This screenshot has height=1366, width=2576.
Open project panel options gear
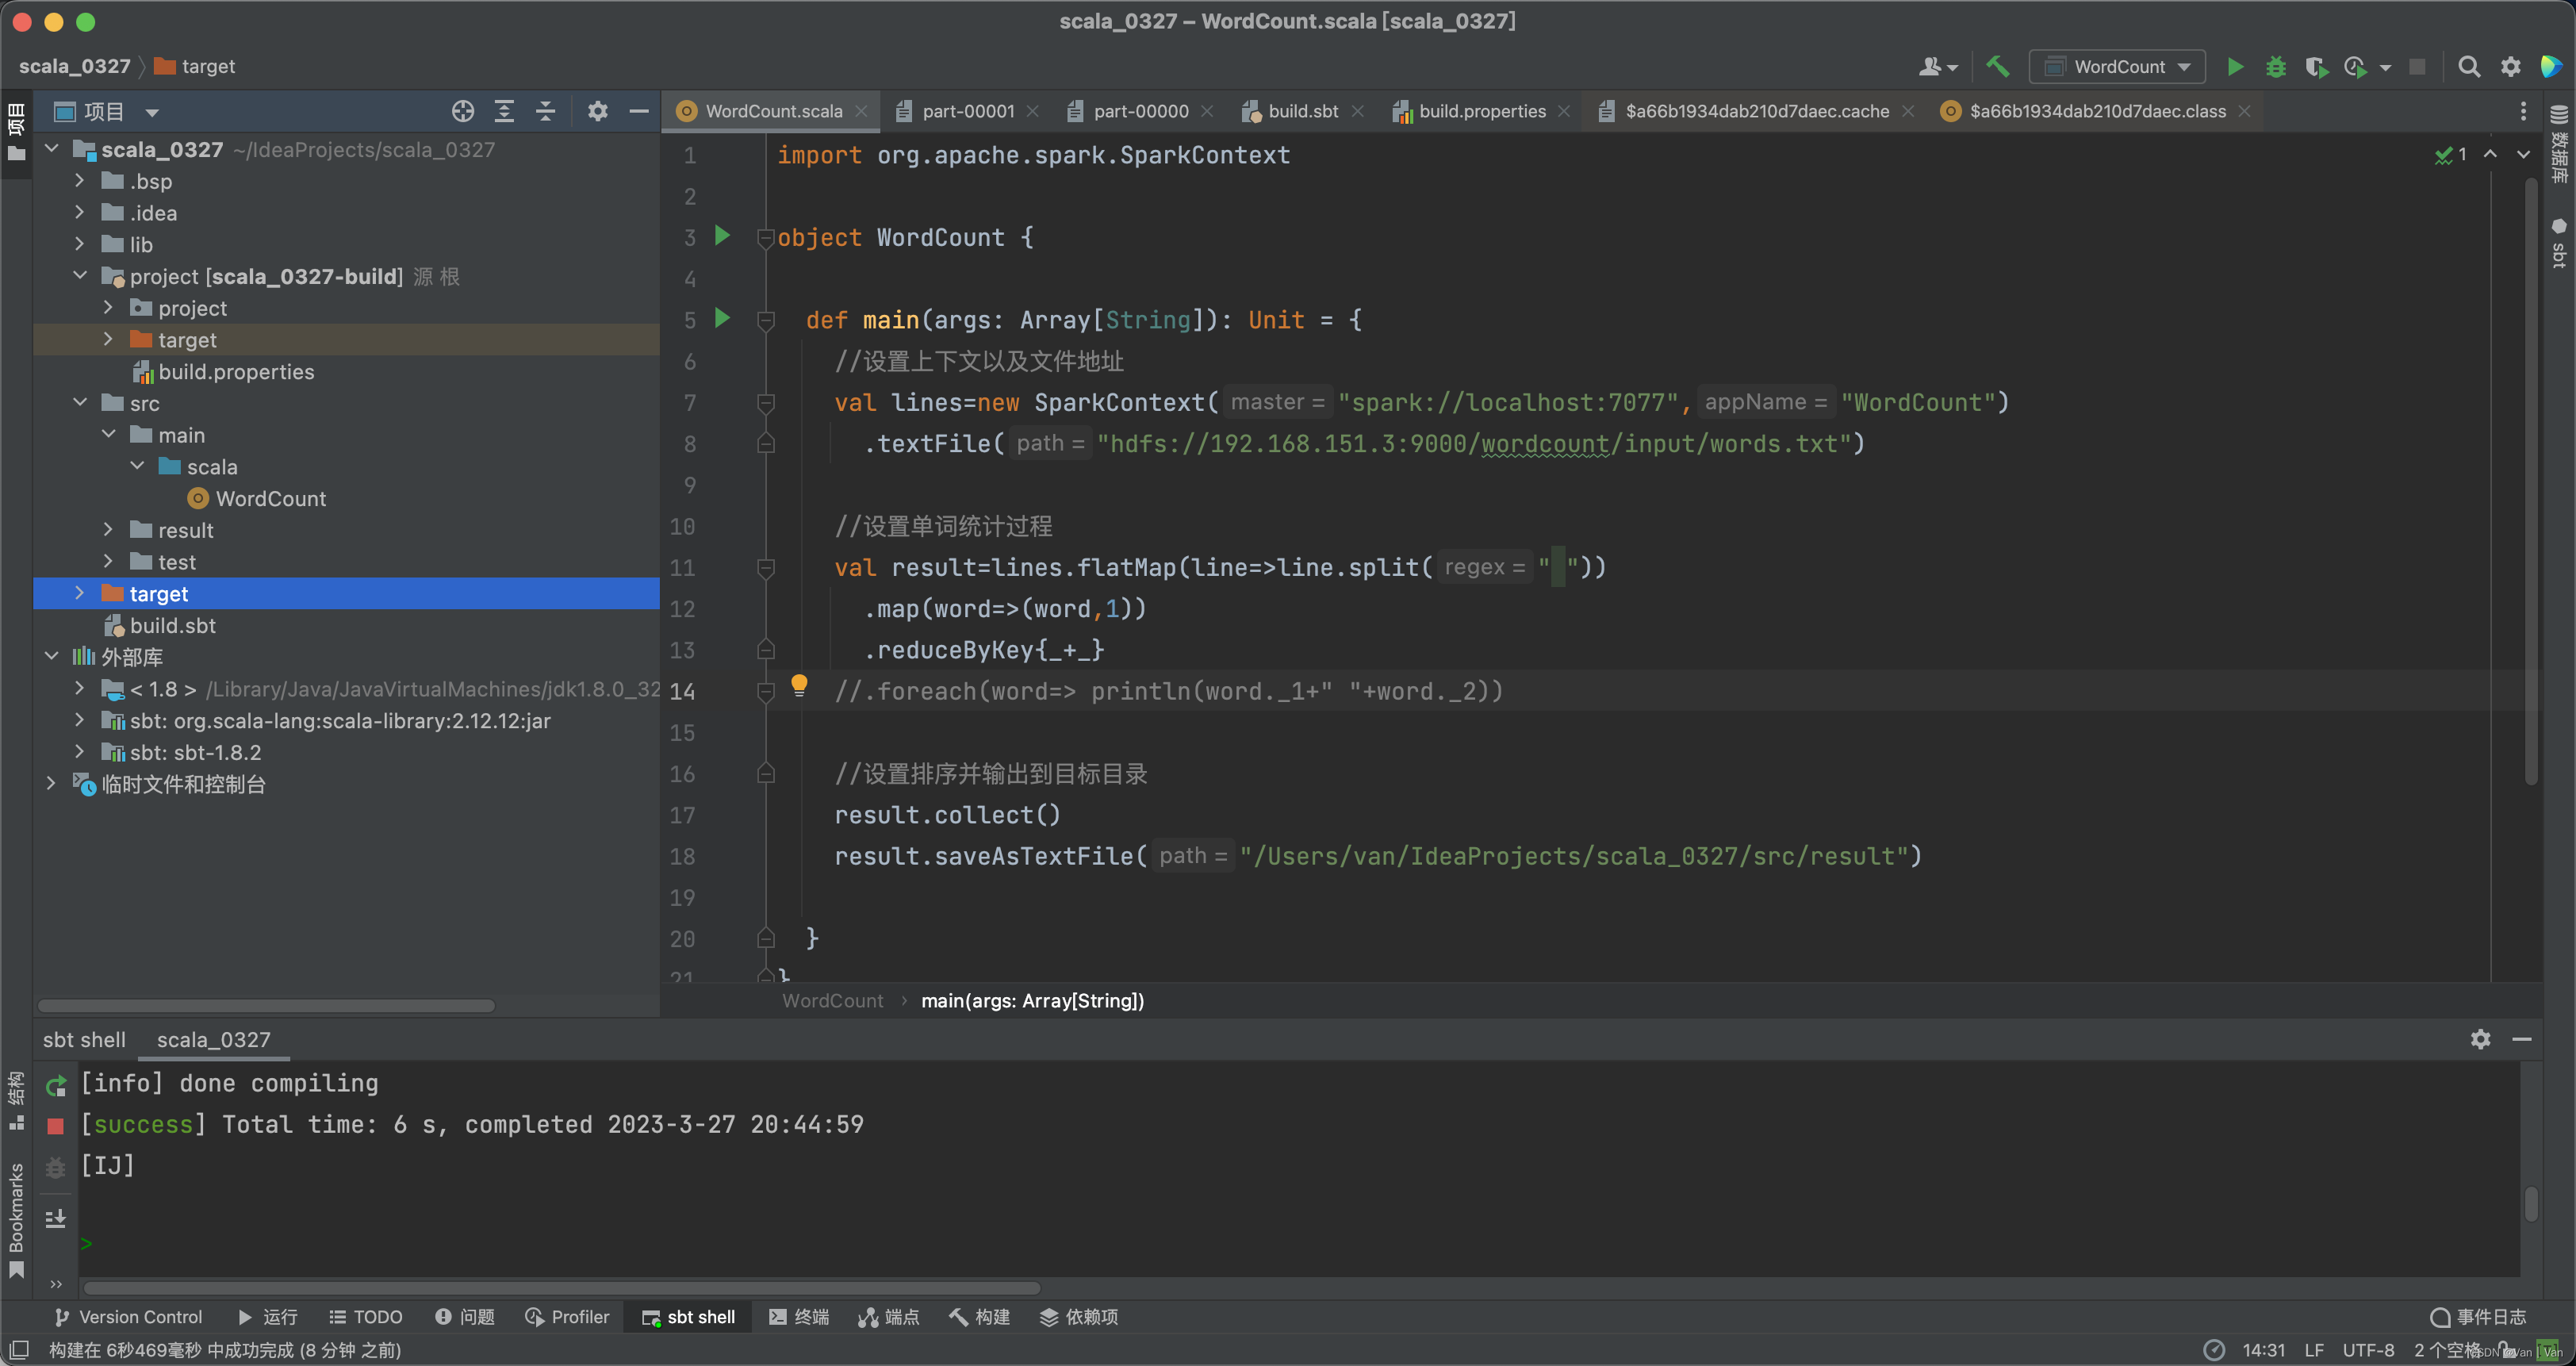click(x=597, y=111)
